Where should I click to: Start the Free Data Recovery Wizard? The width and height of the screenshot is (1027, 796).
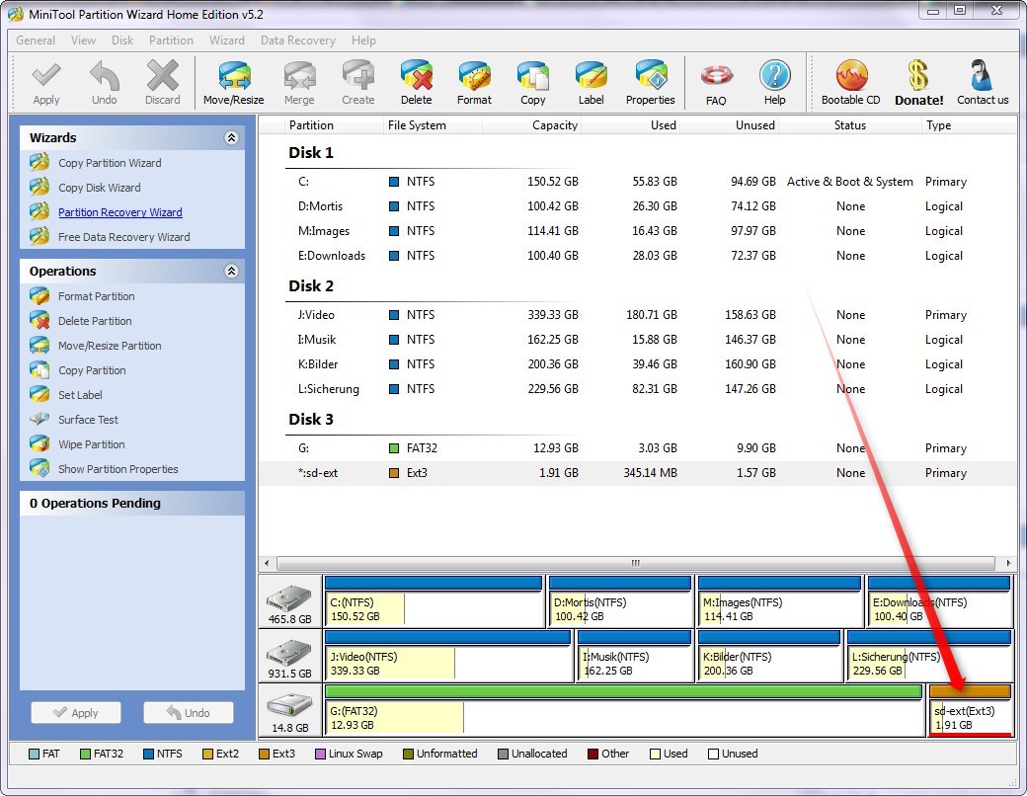tap(123, 237)
